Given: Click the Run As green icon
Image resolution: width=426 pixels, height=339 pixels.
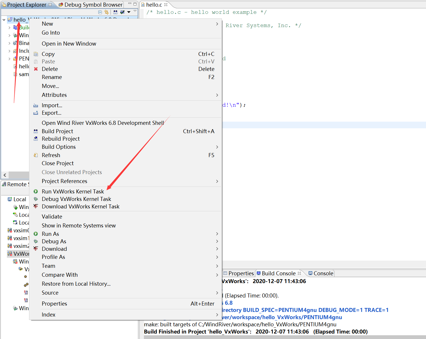Looking at the screenshot, I should [36, 234].
